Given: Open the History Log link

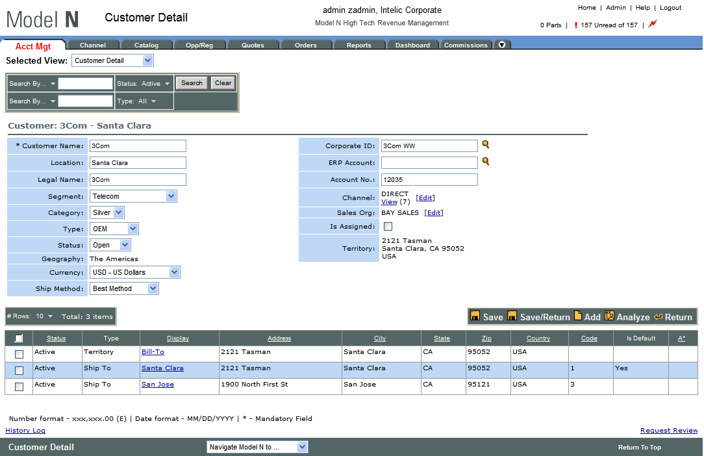Looking at the screenshot, I should (25, 431).
